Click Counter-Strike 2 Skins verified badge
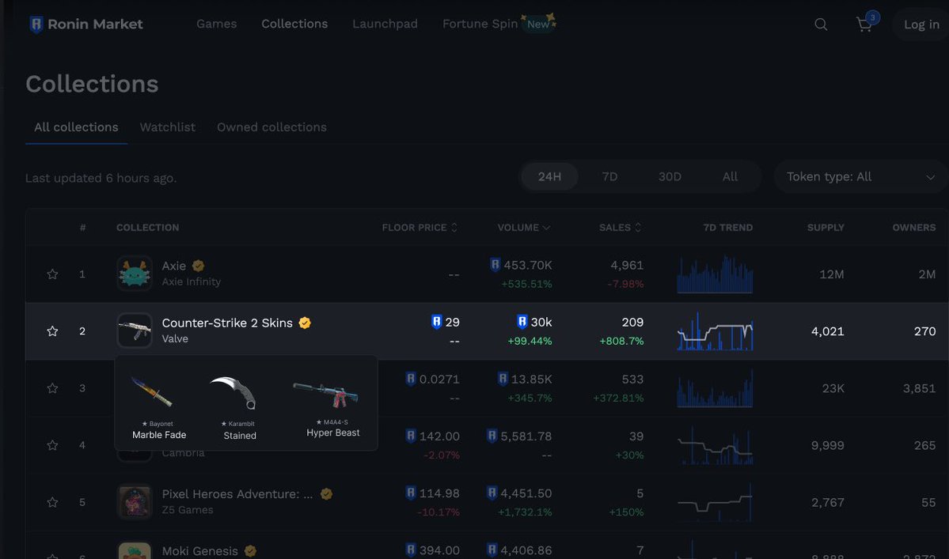This screenshot has width=949, height=559. (x=305, y=323)
